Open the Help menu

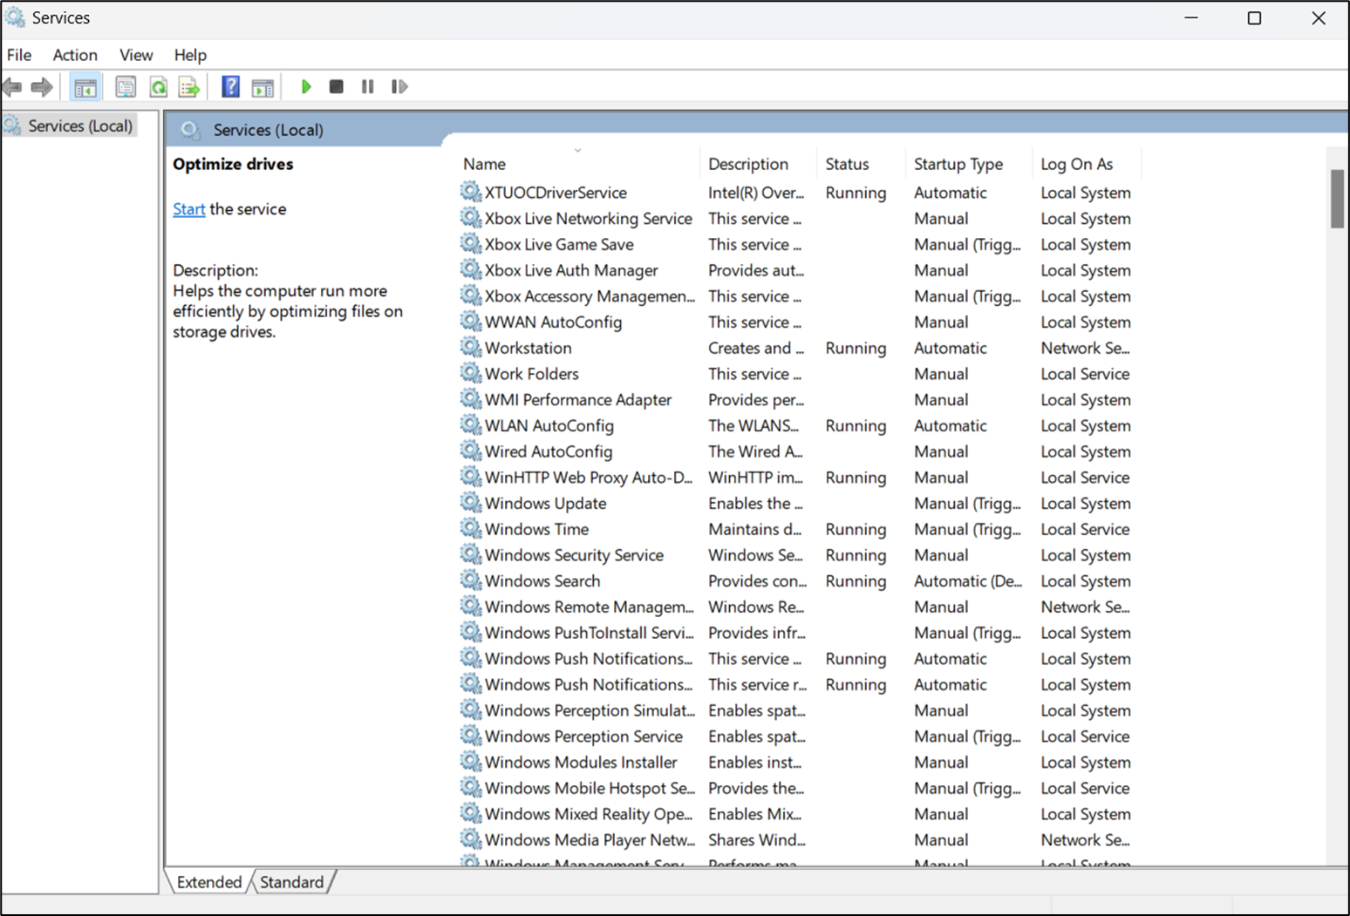190,55
